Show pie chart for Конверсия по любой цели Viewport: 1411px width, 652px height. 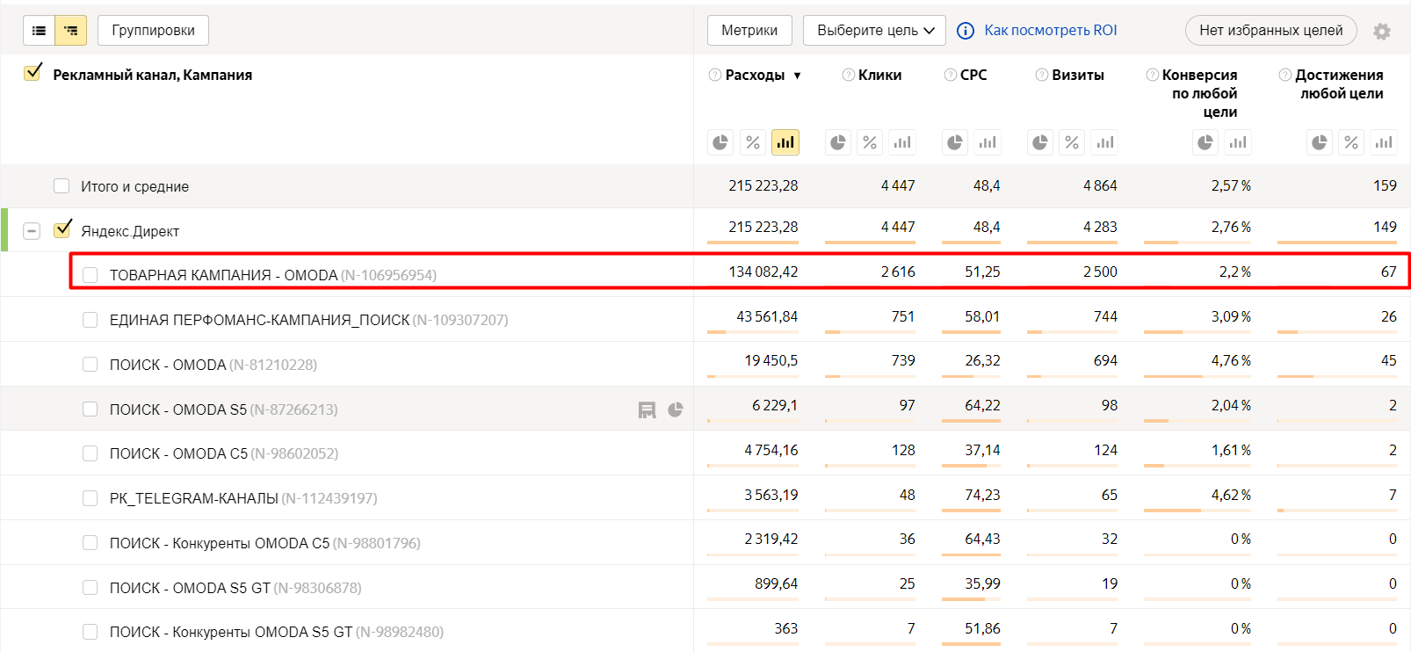pyautogui.click(x=1205, y=142)
